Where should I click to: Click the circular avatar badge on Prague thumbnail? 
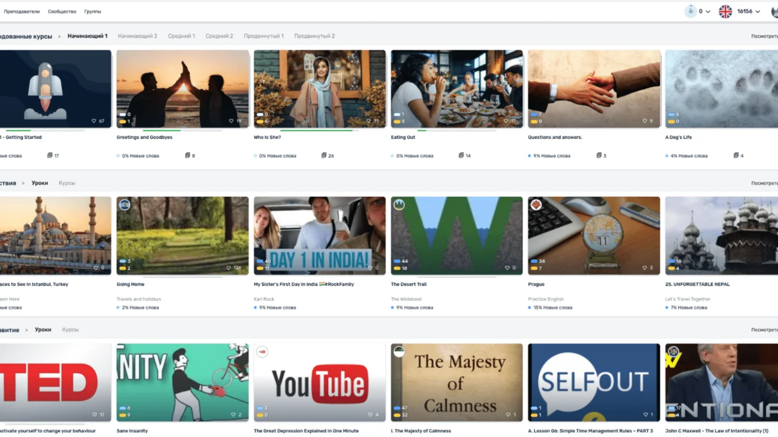(535, 205)
